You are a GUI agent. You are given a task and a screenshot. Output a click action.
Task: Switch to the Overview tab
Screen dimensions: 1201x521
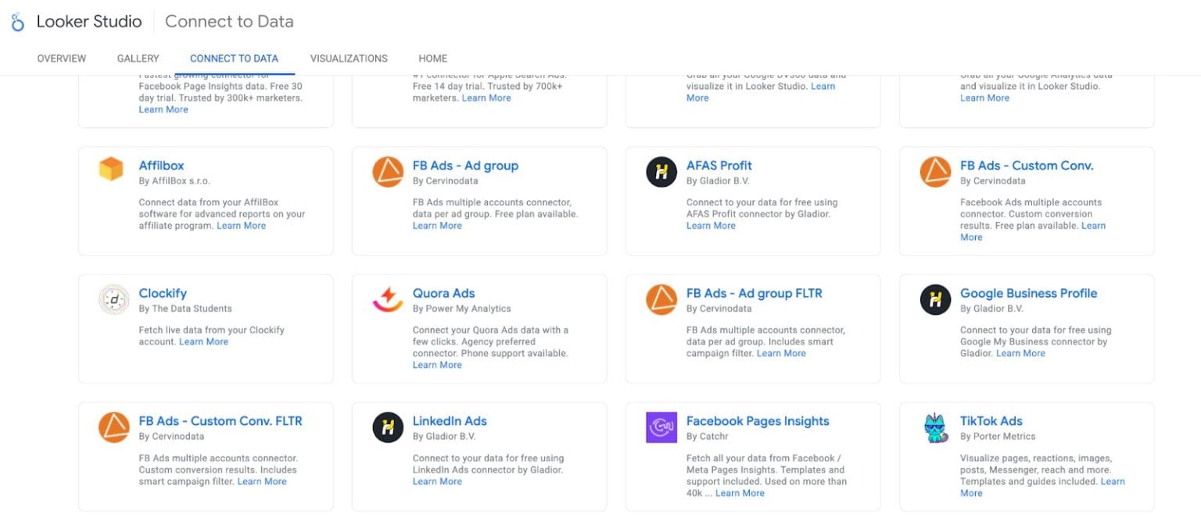click(x=62, y=59)
